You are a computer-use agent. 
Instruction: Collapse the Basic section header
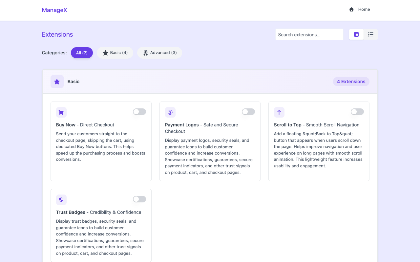click(197, 82)
